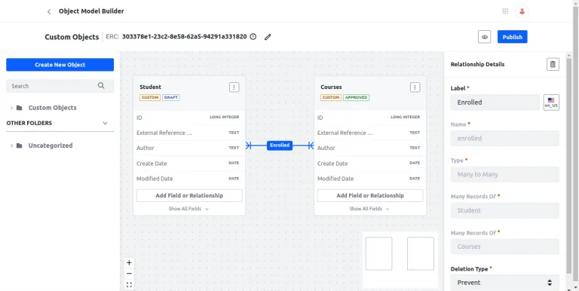Show All Fields on Student card

coord(188,209)
